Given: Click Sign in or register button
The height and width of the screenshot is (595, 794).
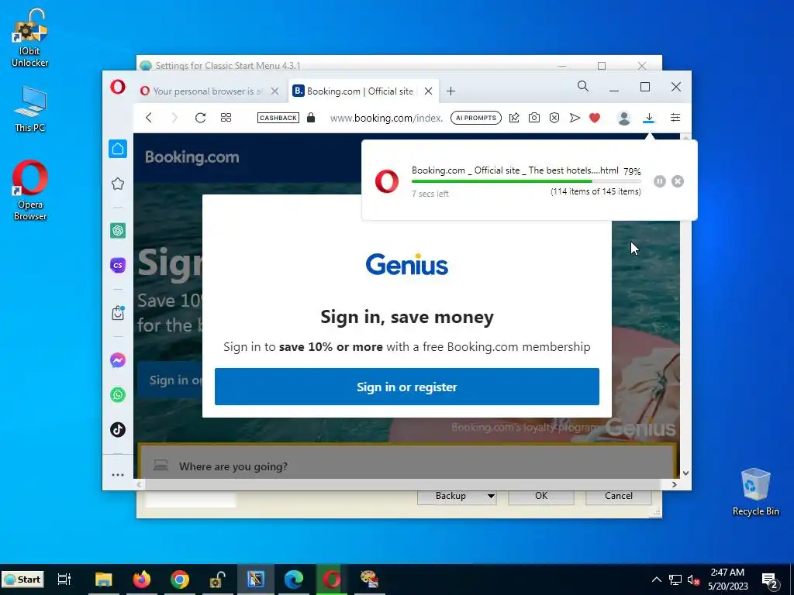Looking at the screenshot, I should [x=406, y=387].
